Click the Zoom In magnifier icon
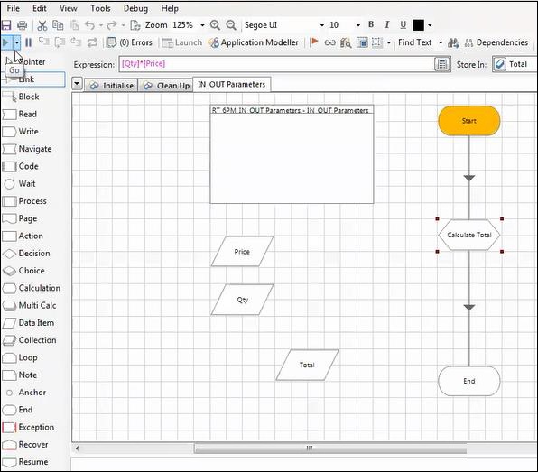Screen dimensions: 538x472 pos(215,25)
